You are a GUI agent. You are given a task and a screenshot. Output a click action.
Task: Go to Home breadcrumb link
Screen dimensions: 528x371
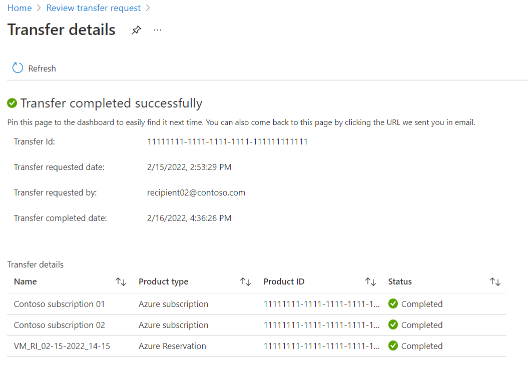[20, 8]
